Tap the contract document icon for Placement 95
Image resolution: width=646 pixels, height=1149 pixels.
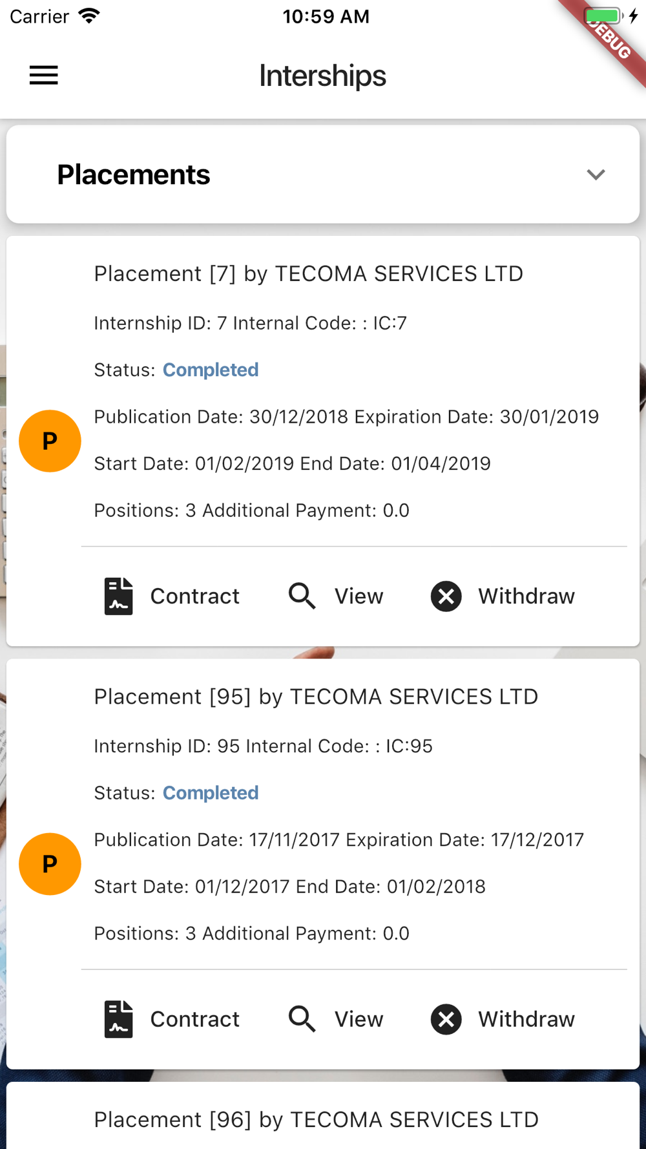[x=119, y=1019]
